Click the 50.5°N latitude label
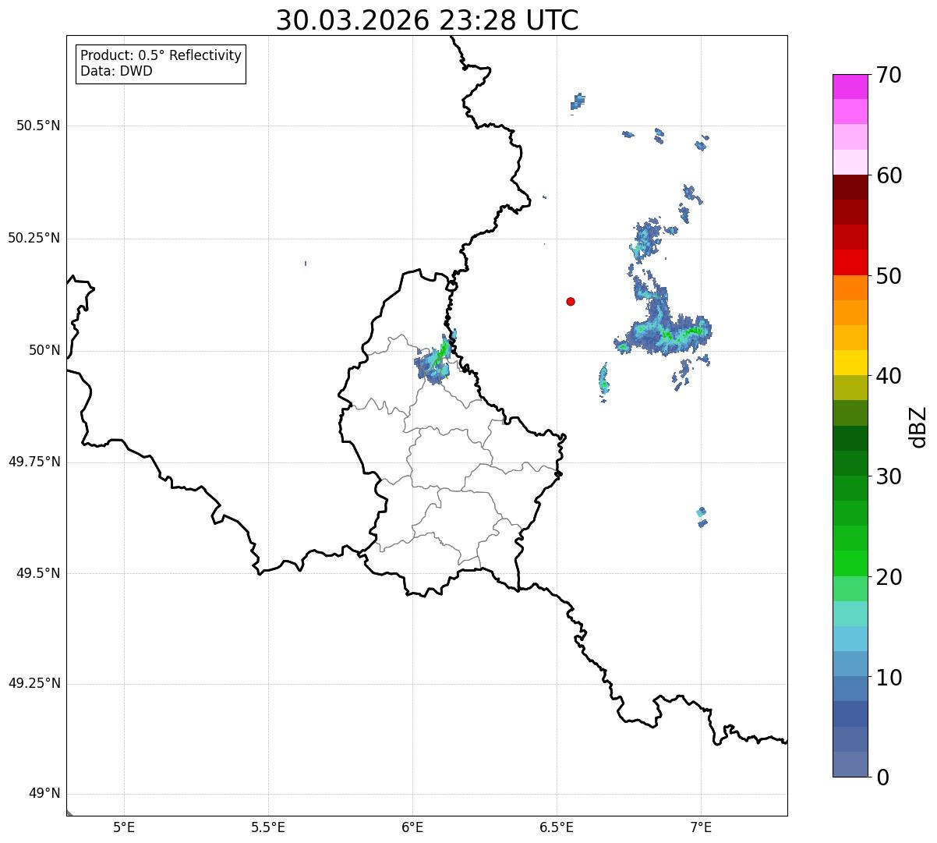Image resolution: width=937 pixels, height=843 pixels. (x=38, y=126)
